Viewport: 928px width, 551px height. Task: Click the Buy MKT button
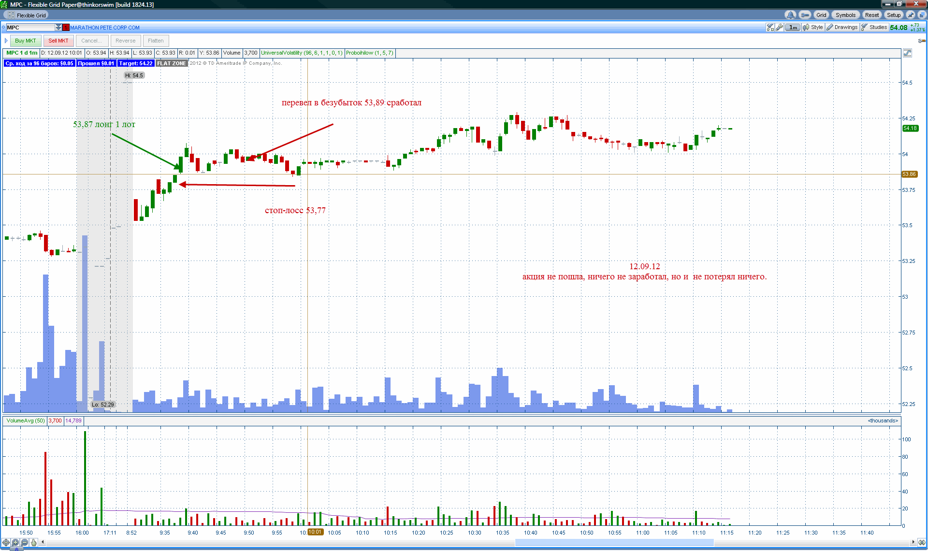(26, 41)
